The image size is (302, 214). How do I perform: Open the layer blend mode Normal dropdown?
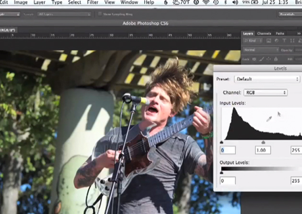tap(261, 50)
